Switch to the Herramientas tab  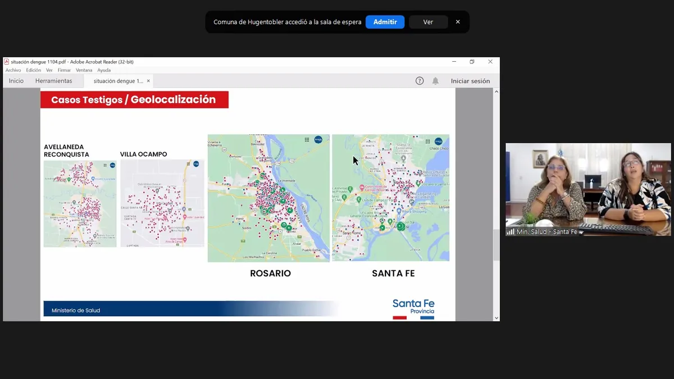click(x=54, y=80)
